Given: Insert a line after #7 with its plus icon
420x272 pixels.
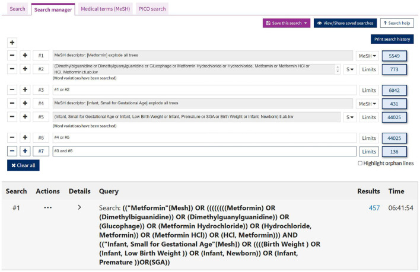Looking at the screenshot, I should pyautogui.click(x=25, y=151).
